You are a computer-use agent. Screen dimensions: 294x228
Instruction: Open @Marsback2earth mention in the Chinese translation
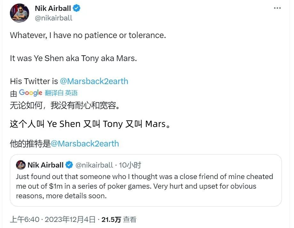coord(85,144)
